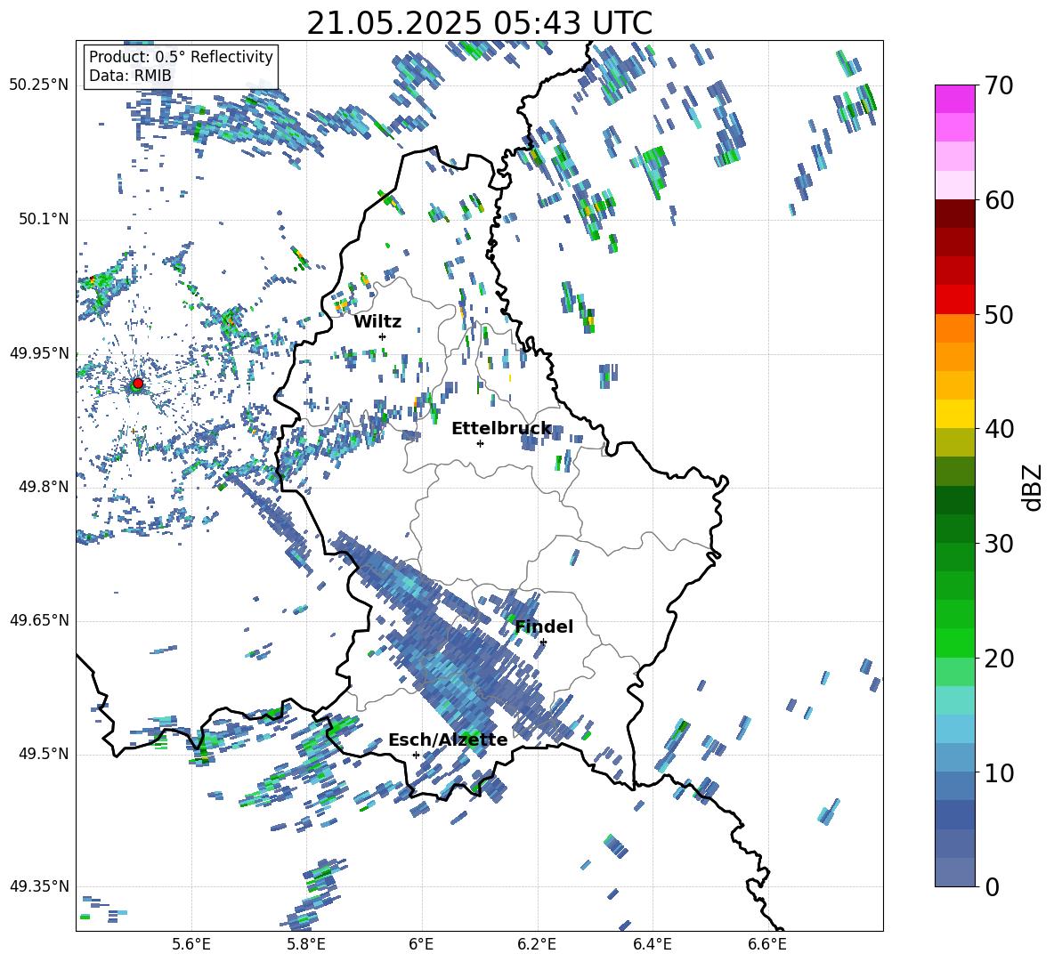Click the Data: RMIB text
The image size is (1054, 962).
coord(130,76)
